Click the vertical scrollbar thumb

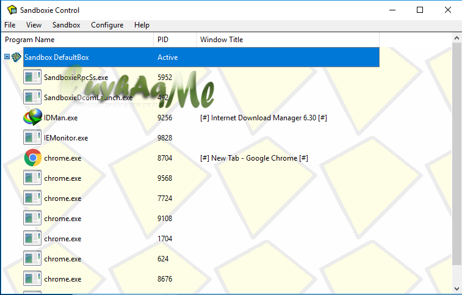coord(457,153)
